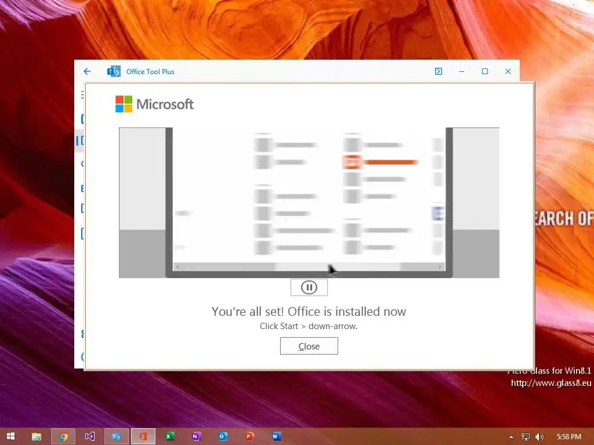This screenshot has width=594, height=445.
Task: Open the command panel icon in the Office Tool Plus title bar
Action: (x=439, y=71)
